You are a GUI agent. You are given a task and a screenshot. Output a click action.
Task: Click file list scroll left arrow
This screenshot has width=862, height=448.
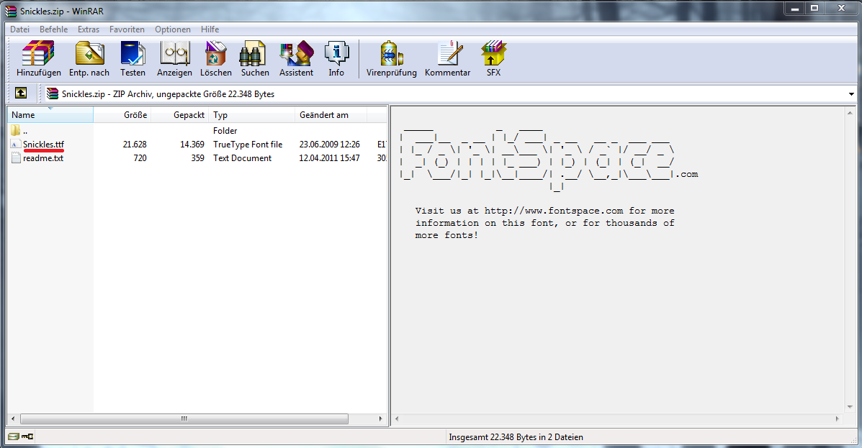click(x=13, y=419)
